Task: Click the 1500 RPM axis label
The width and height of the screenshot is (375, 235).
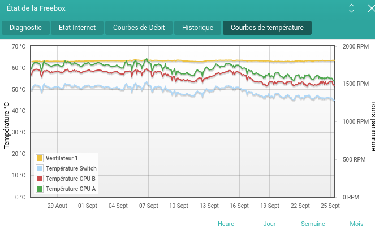Action: coord(356,84)
